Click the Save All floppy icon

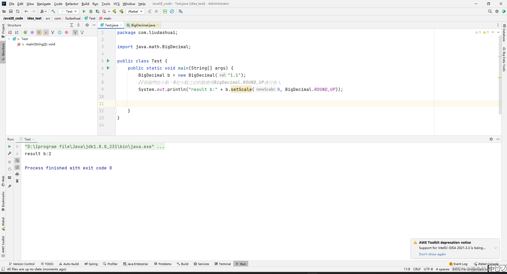tap(11, 11)
